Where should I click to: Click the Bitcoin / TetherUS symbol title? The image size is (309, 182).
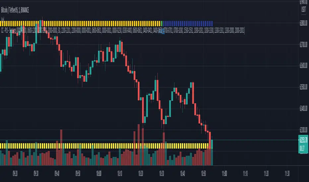pyautogui.click(x=15, y=11)
